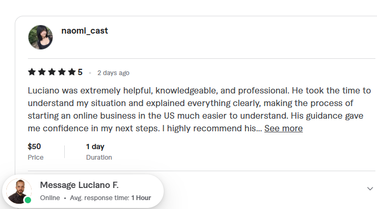The image size is (377, 209).
Task: Click the second star in the rating
Action: coord(42,72)
